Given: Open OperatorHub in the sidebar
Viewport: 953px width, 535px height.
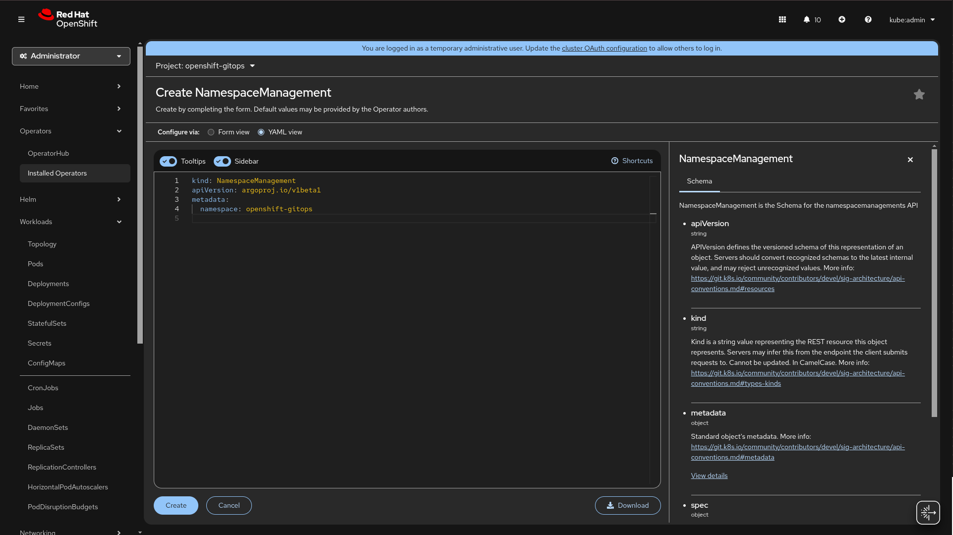Looking at the screenshot, I should (x=48, y=153).
